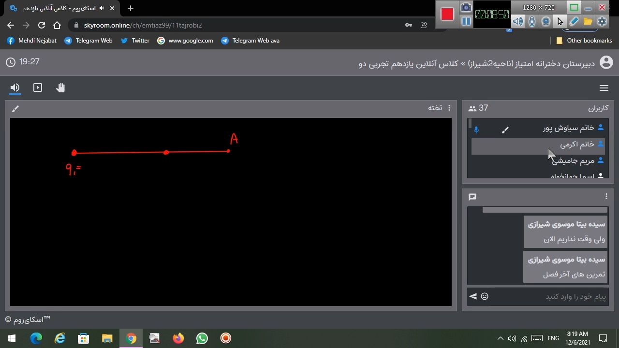This screenshot has width=619, height=348.
Task: Click the red record stop button
Action: [447, 14]
